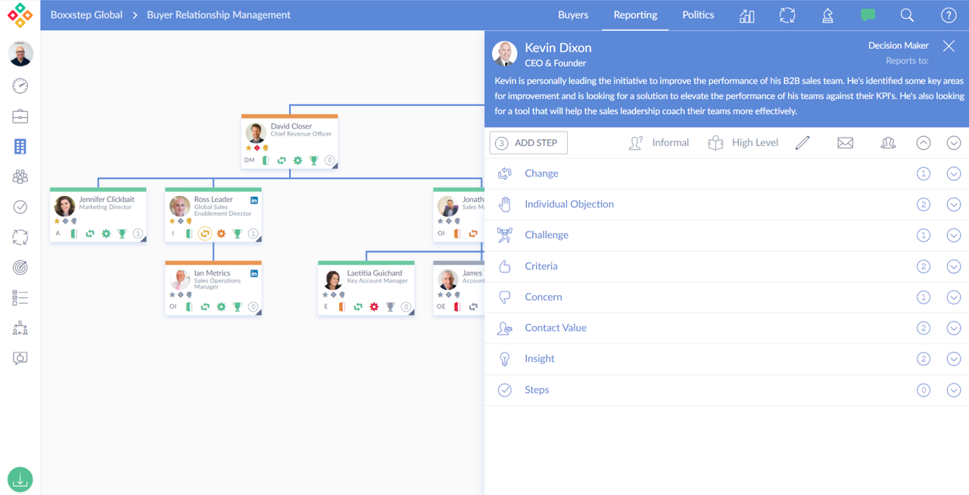The image size is (969, 495).
Task: Toggle the Informal relationship option
Action: pos(659,143)
